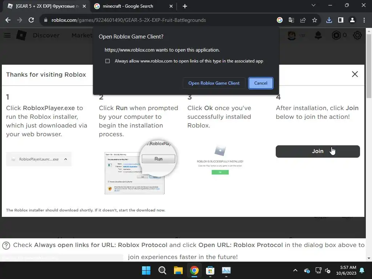
Task: Click the OneDrive cloud tray icon
Action: (307, 270)
